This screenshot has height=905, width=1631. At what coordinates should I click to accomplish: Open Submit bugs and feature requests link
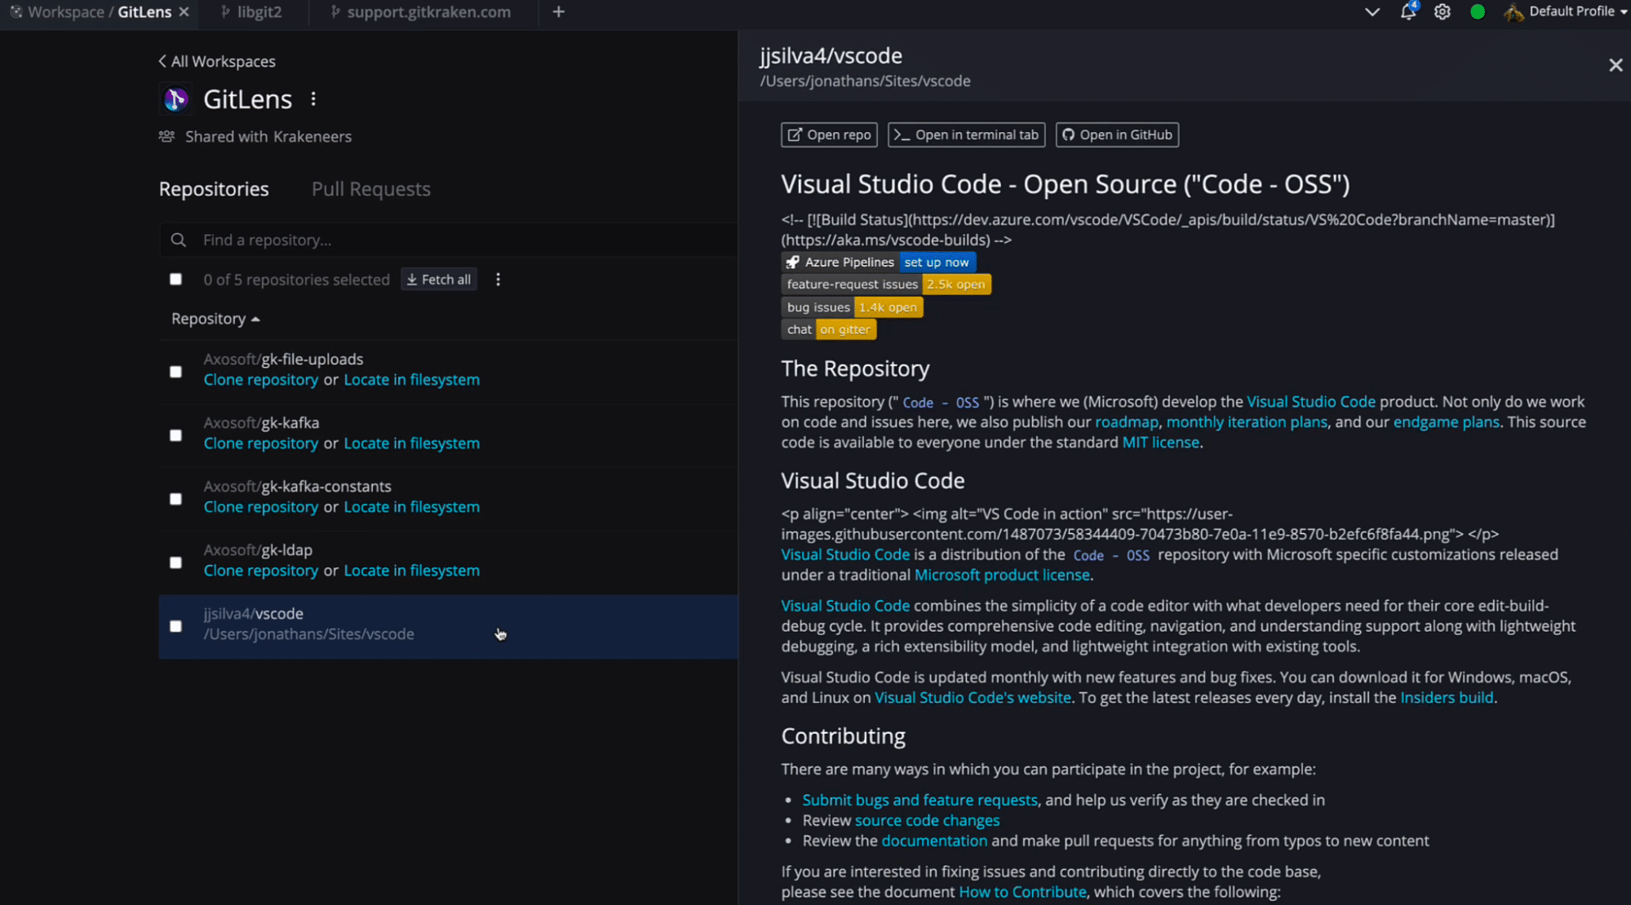click(920, 801)
